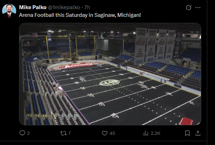Open the more options ellipsis menu

[x=199, y=7]
